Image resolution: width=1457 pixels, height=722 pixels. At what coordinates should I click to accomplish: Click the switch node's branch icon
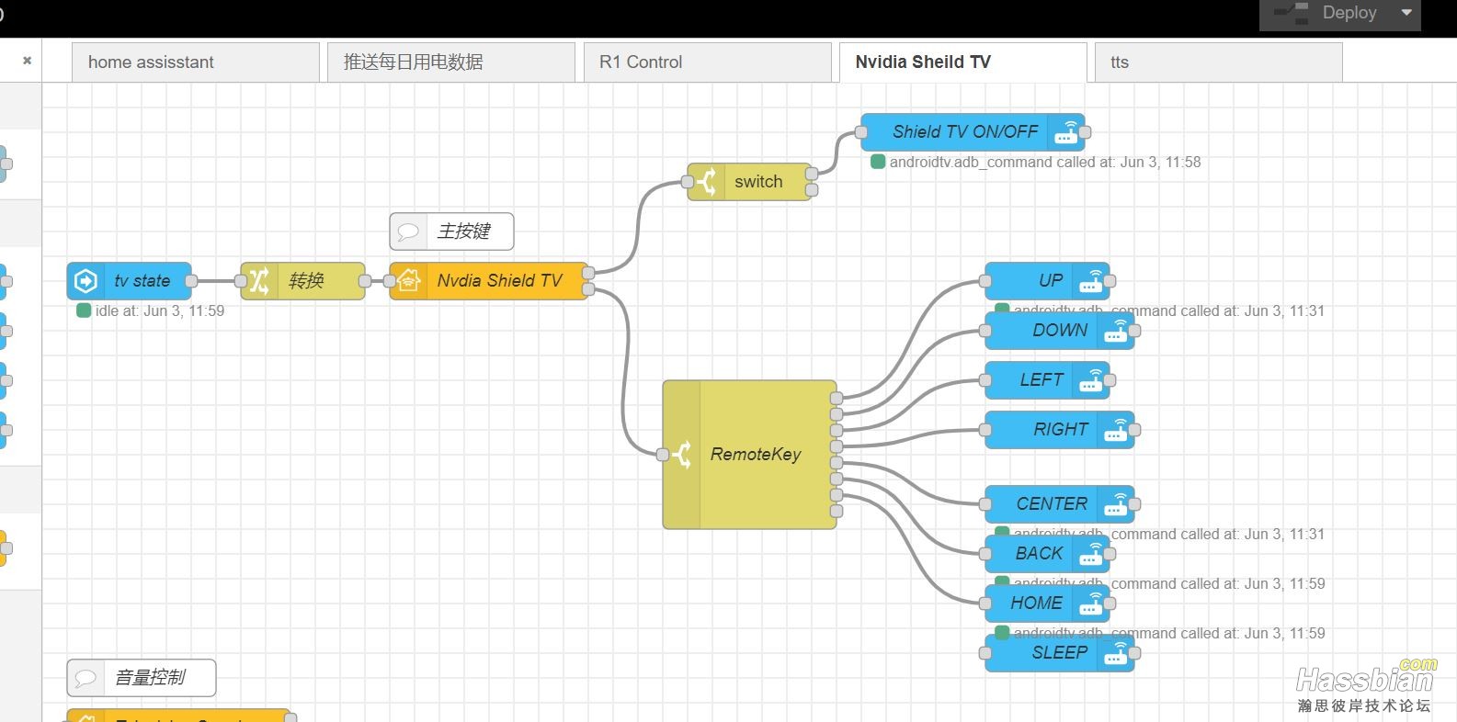pos(707,182)
